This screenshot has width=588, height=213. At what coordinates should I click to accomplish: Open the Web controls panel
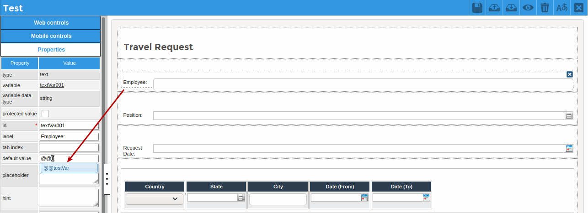tap(51, 23)
